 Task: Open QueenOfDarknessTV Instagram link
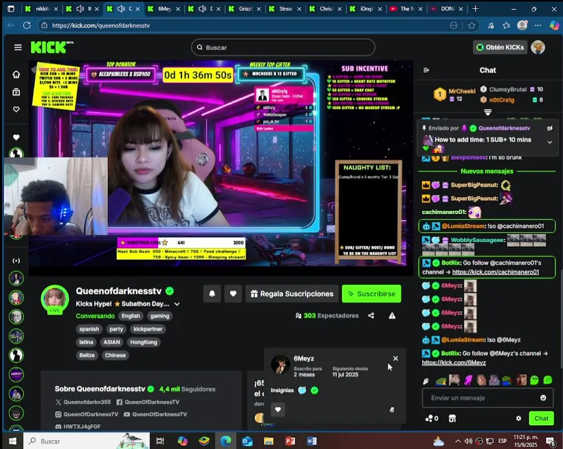[x=87, y=414]
